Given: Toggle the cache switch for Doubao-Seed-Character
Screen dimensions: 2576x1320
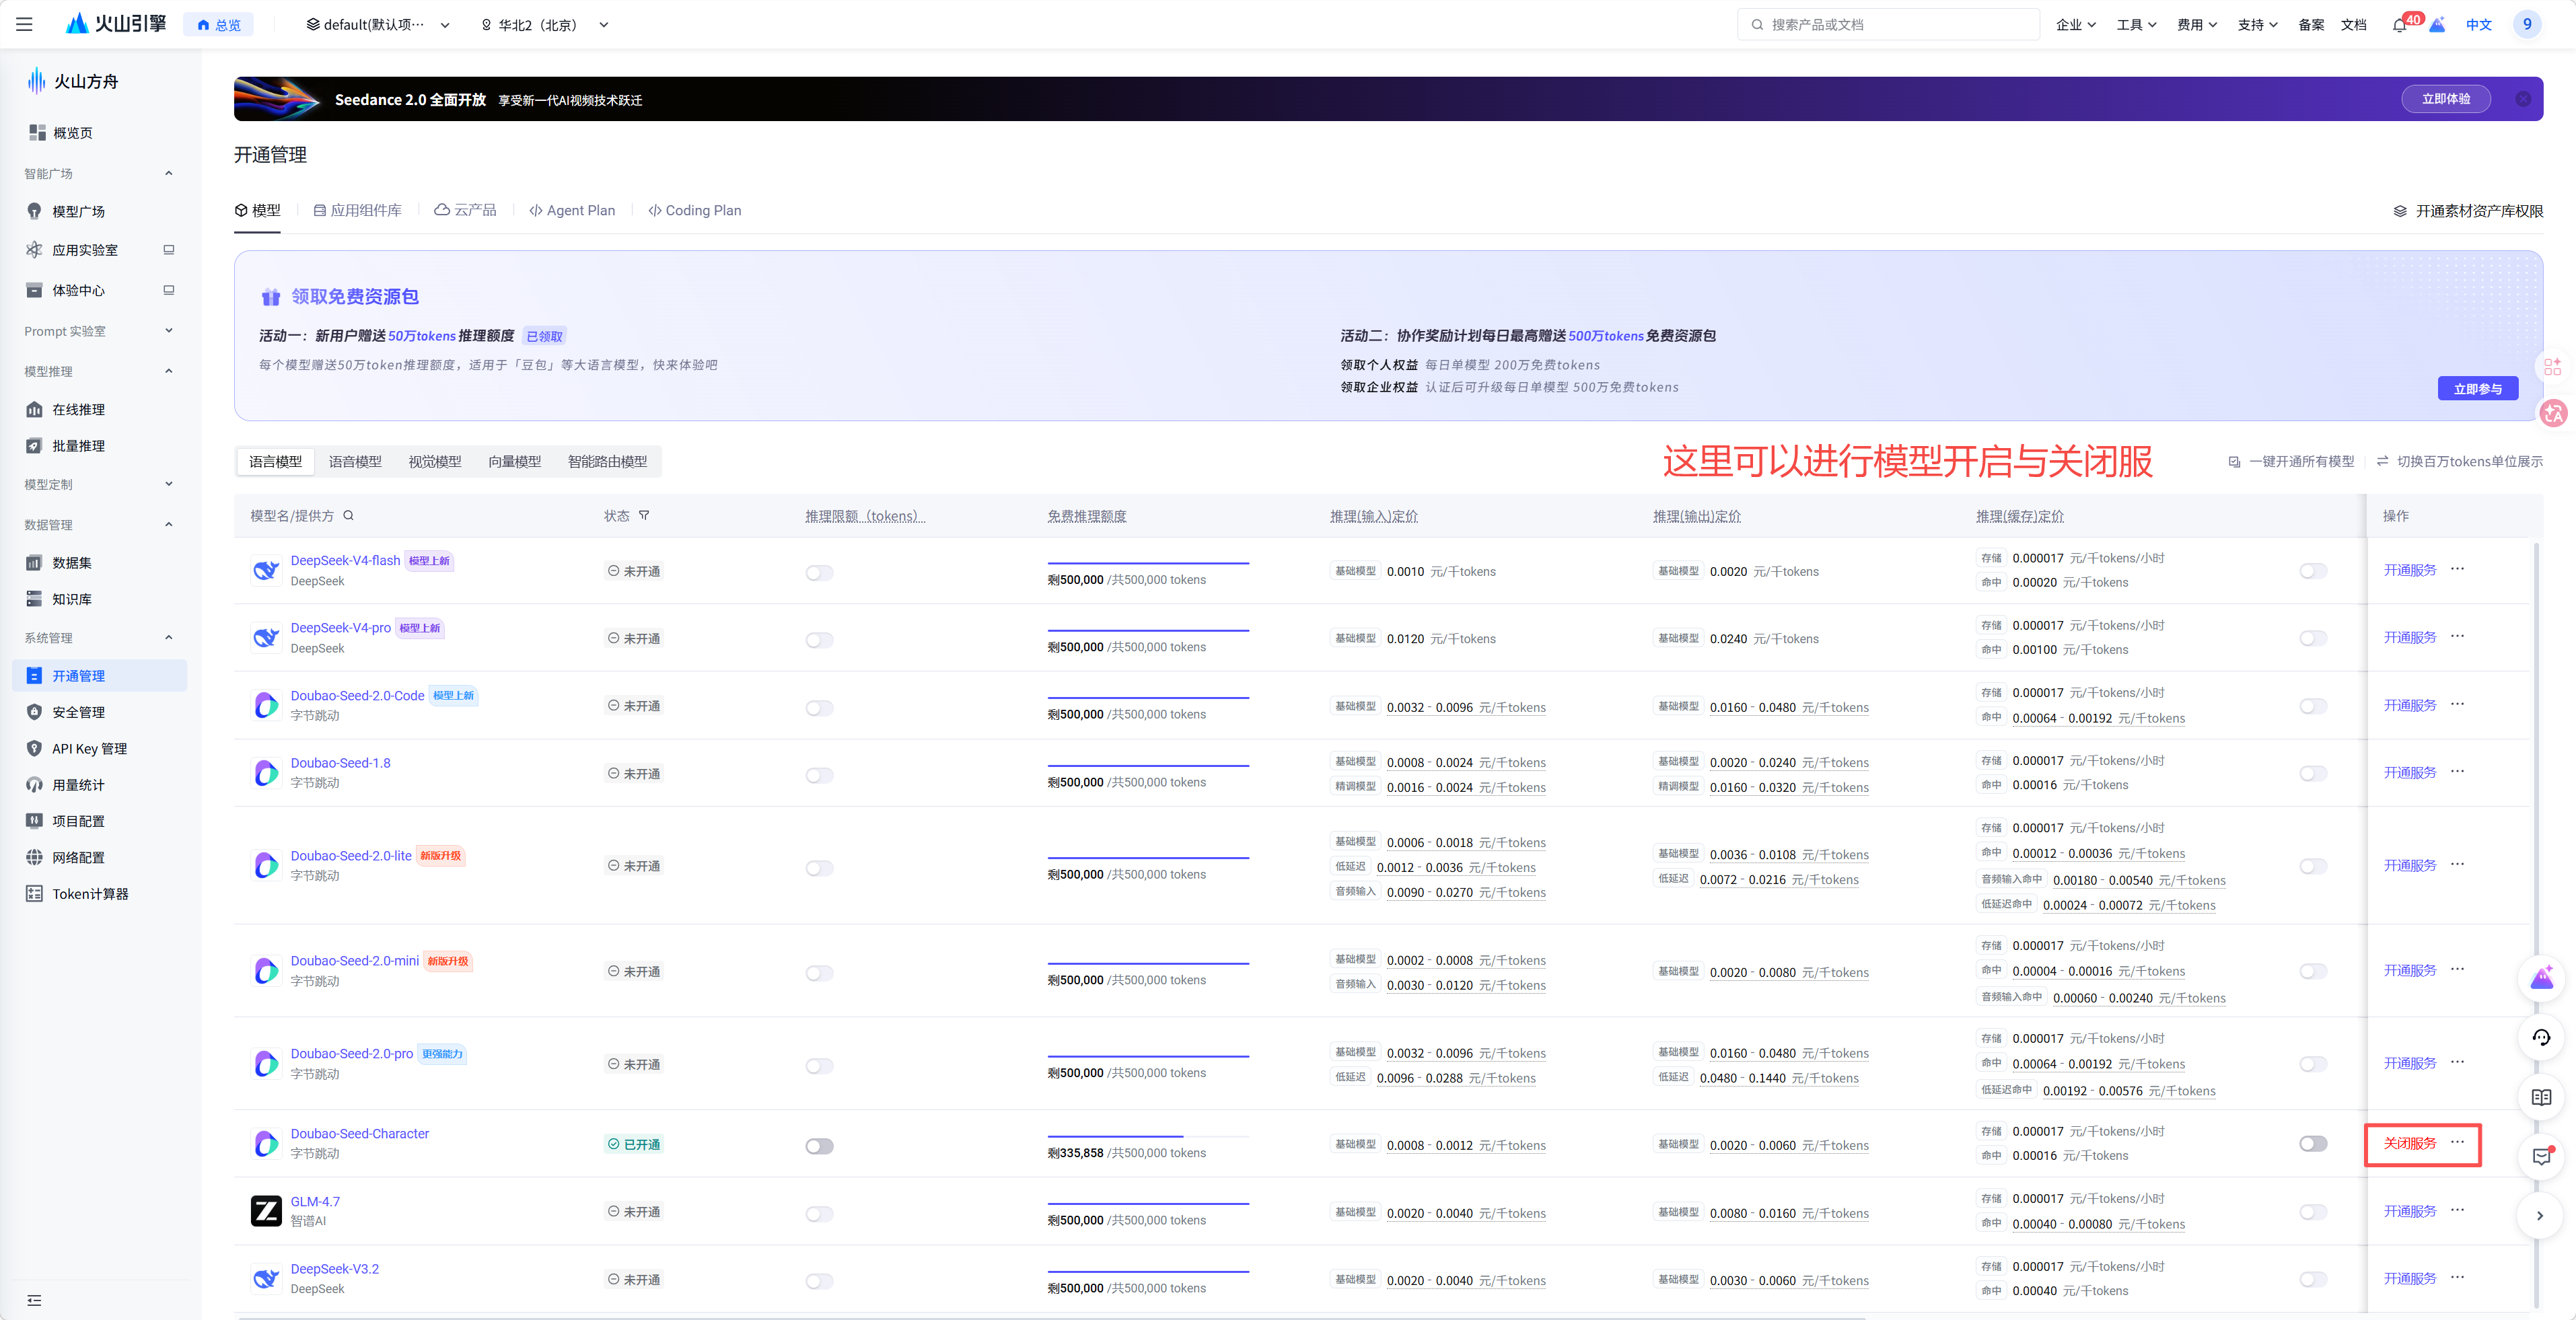Looking at the screenshot, I should click(x=2313, y=1144).
